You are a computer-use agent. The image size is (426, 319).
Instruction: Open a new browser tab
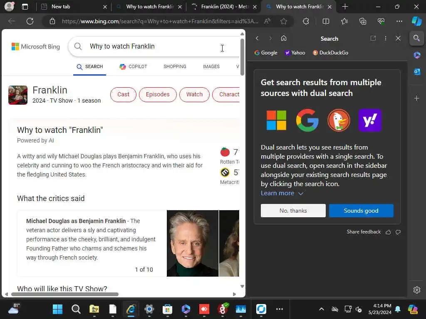pyautogui.click(x=345, y=7)
